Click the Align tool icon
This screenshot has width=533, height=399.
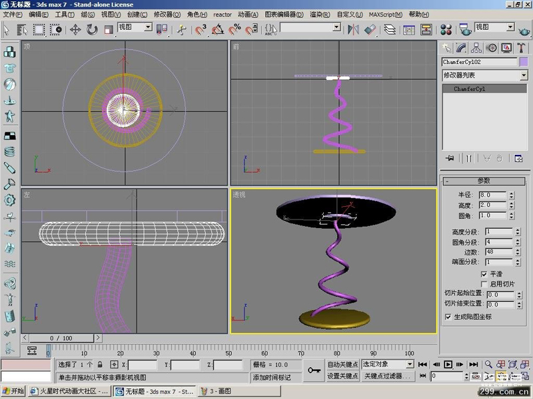coord(370,29)
